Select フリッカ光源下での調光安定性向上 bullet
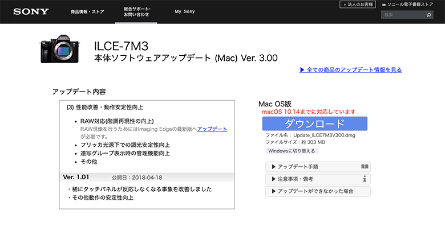445x243 pixels. click(125, 145)
